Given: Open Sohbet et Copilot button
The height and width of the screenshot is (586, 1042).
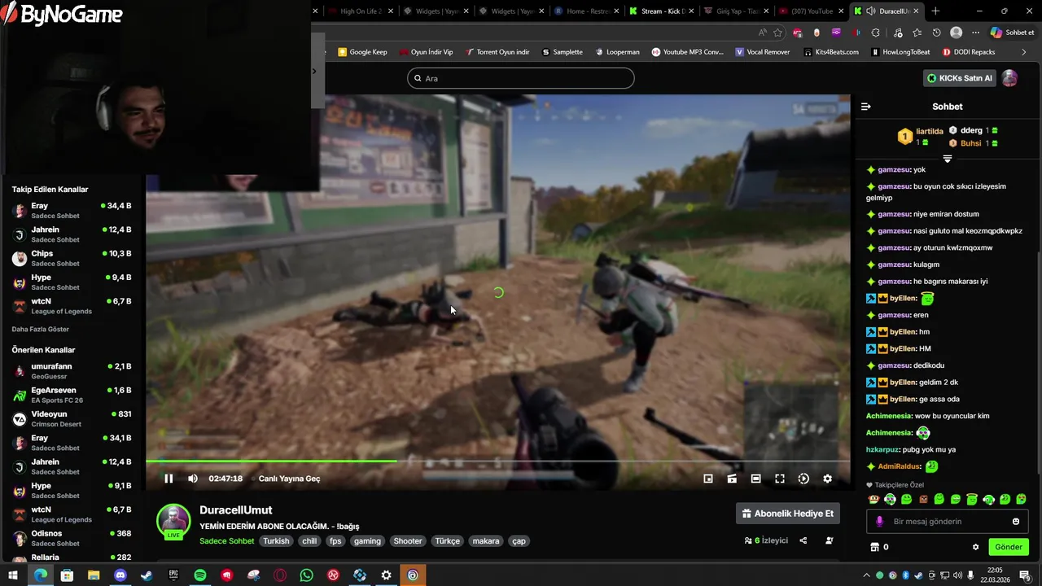Looking at the screenshot, I should 1012,33.
